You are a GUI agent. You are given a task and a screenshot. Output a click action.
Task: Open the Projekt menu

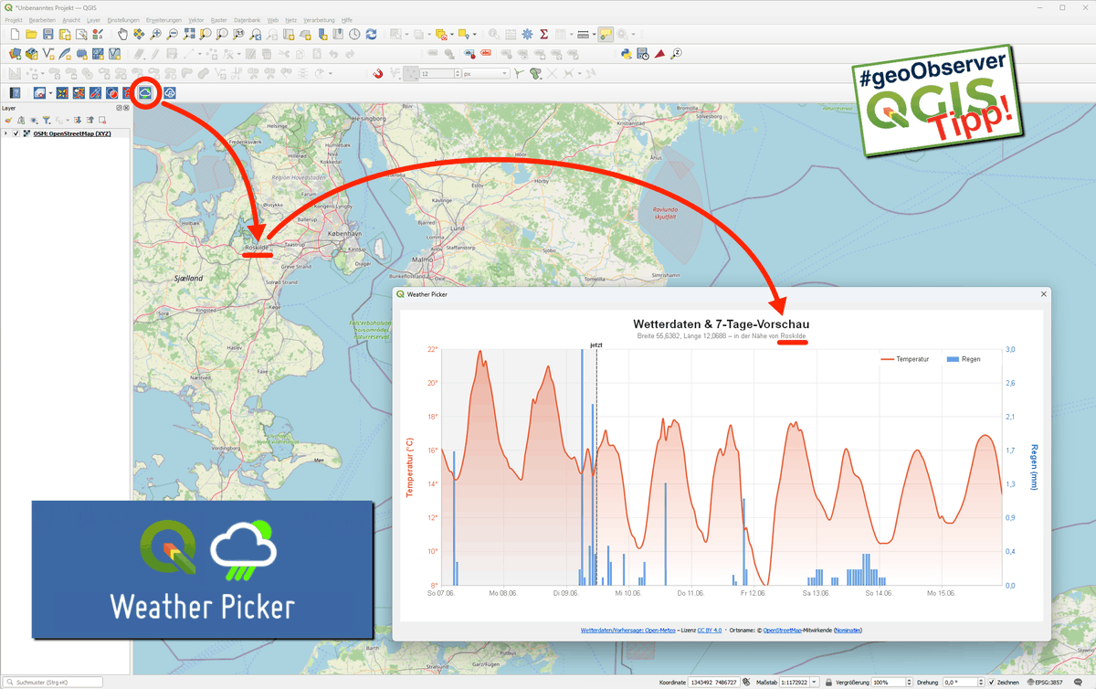pyautogui.click(x=14, y=19)
